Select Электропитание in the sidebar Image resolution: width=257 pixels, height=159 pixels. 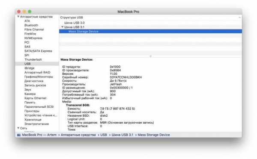(36, 124)
